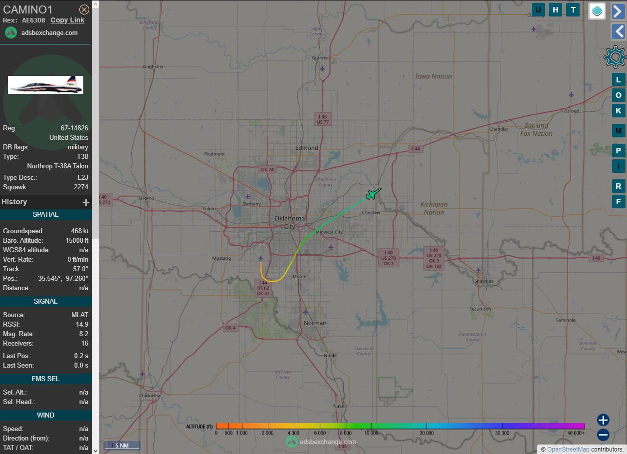Viewport: 627px width, 454px height.
Task: Click the airport icon above Stroud
Action: [x=571, y=95]
